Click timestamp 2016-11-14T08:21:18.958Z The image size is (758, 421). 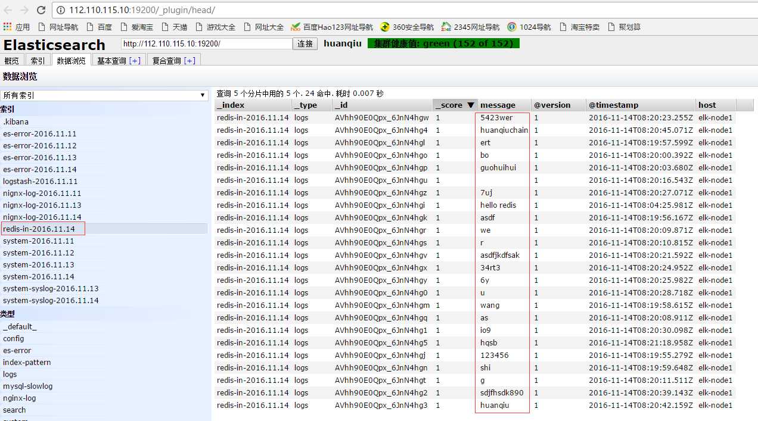pos(641,342)
